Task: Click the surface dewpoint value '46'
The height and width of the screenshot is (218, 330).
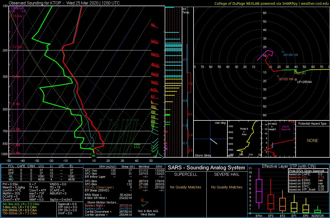Action: (x=94, y=156)
